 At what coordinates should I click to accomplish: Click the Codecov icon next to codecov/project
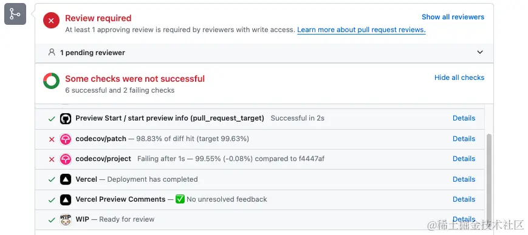click(66, 159)
